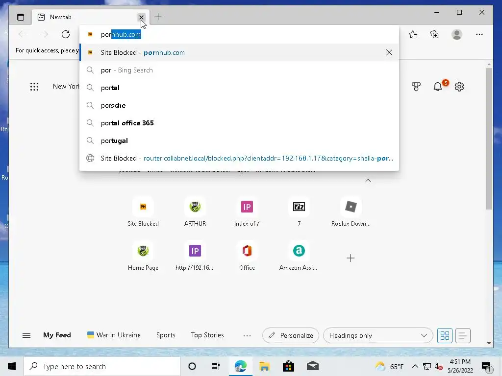This screenshot has height=376, width=502.
Task: Add a new quick link site
Action: pyautogui.click(x=351, y=258)
